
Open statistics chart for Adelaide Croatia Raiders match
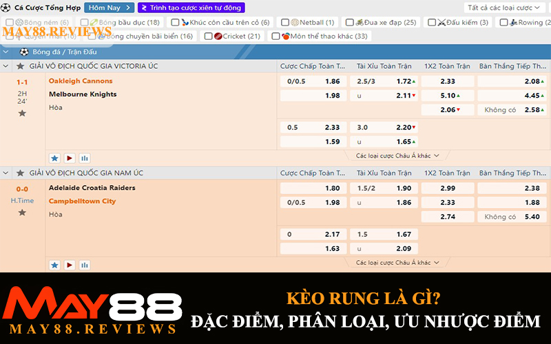pos(85,265)
